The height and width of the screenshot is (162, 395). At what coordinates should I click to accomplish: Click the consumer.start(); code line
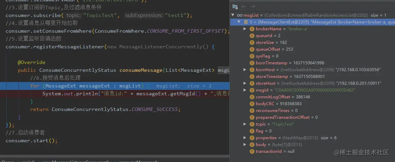click(x=32, y=141)
